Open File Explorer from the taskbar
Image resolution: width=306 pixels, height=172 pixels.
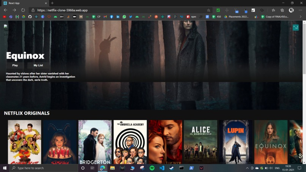(112, 168)
